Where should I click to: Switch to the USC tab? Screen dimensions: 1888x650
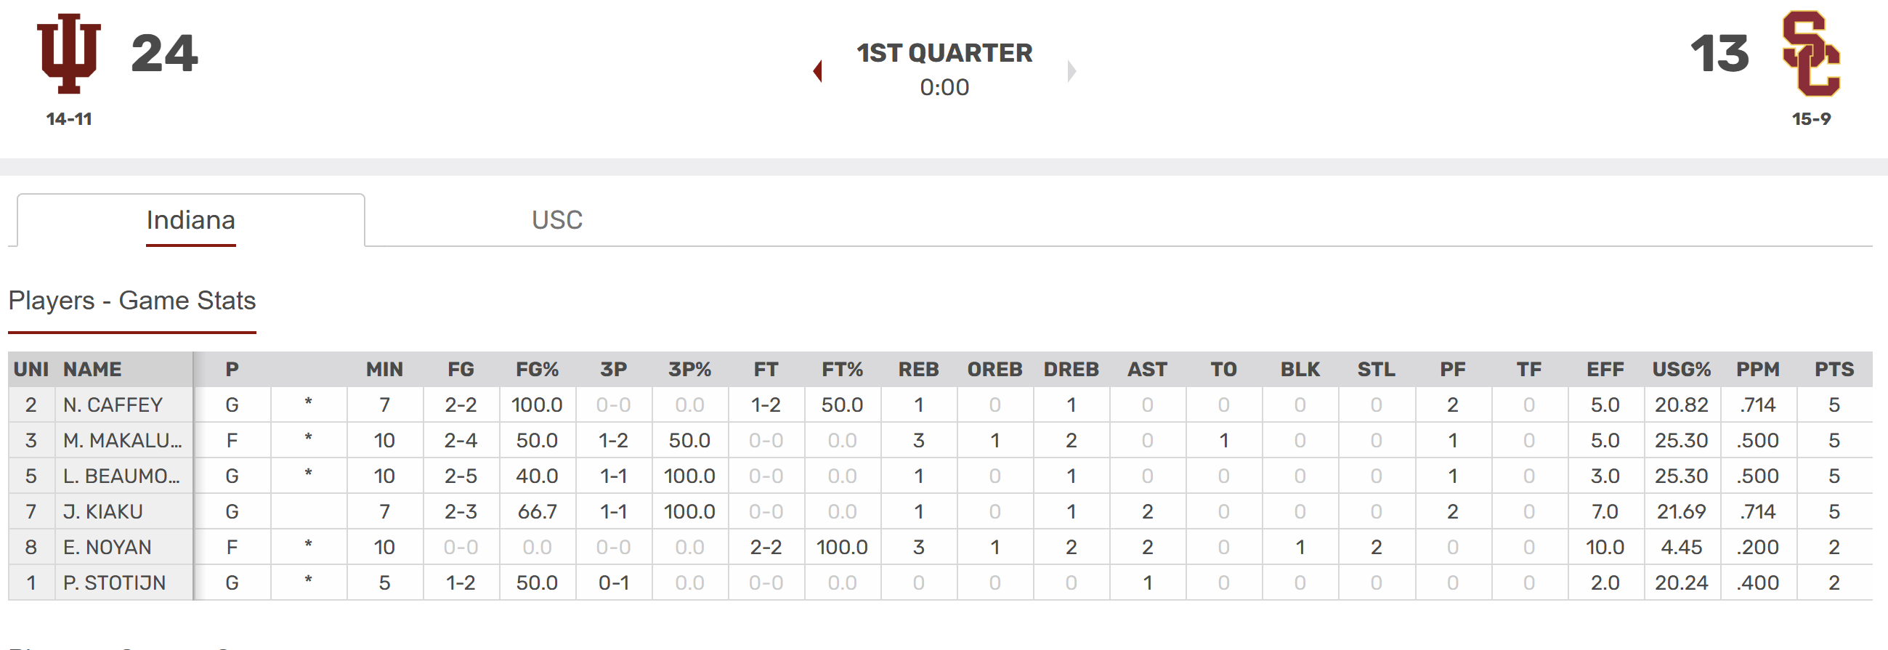point(557,220)
